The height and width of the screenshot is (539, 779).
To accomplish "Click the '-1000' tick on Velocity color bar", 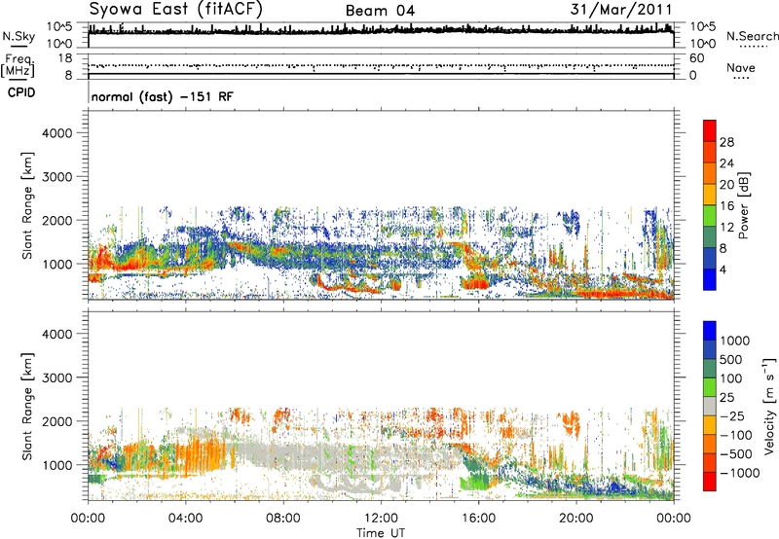I will [x=740, y=473].
